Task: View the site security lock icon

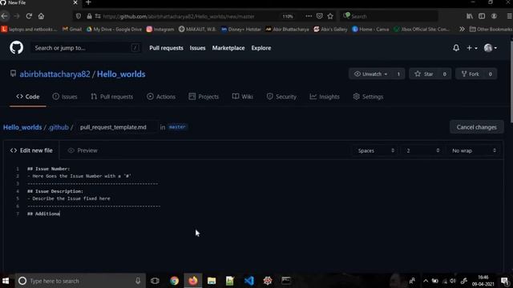Action: pos(89,16)
